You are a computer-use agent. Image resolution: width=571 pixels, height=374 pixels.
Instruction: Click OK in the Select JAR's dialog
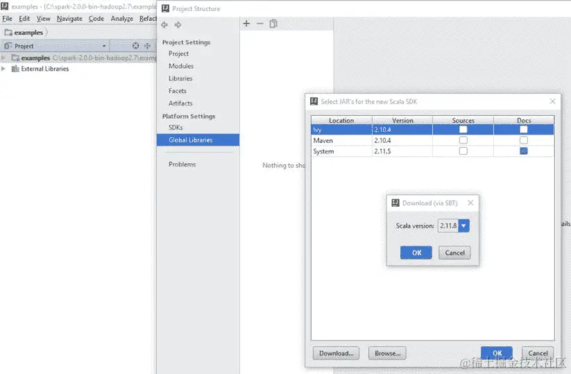point(497,353)
